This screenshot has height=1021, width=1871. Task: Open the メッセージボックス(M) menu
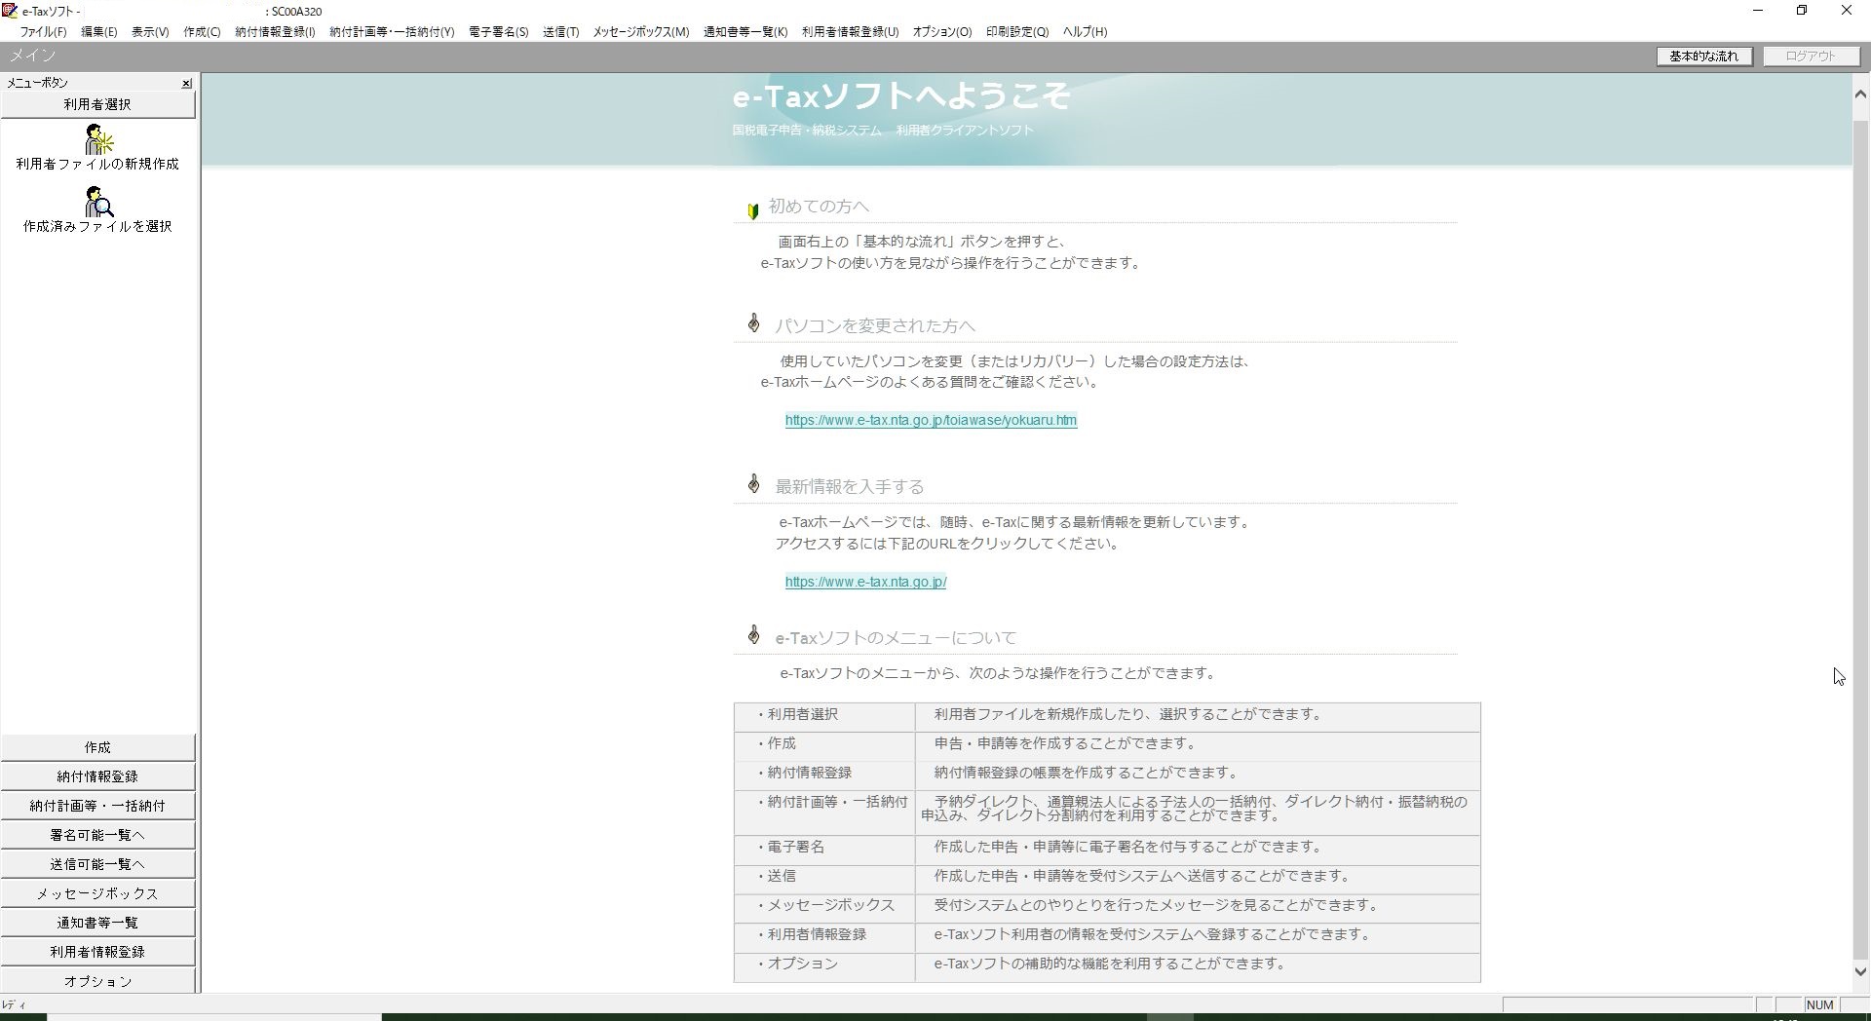pos(640,32)
